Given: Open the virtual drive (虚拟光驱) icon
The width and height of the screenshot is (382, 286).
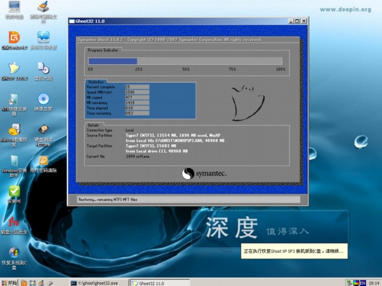Looking at the screenshot, I should pos(43,71).
